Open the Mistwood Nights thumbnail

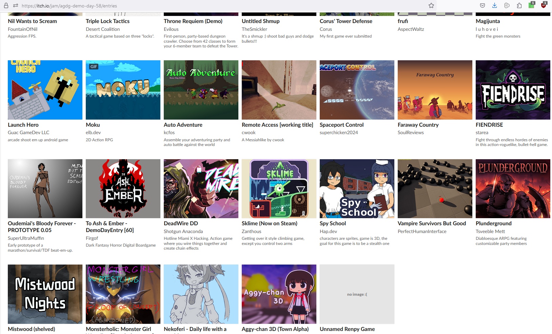[x=45, y=294]
